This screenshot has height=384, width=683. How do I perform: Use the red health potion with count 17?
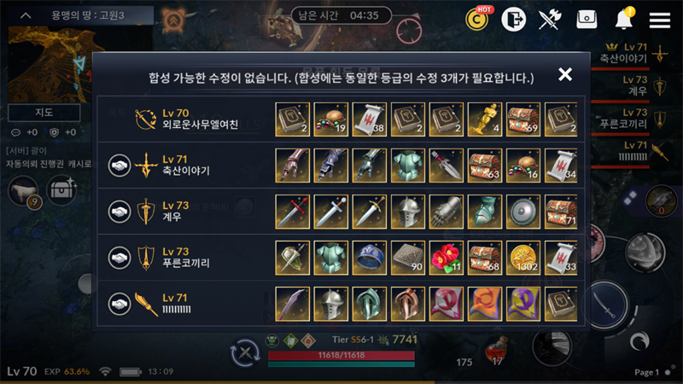pos(498,351)
